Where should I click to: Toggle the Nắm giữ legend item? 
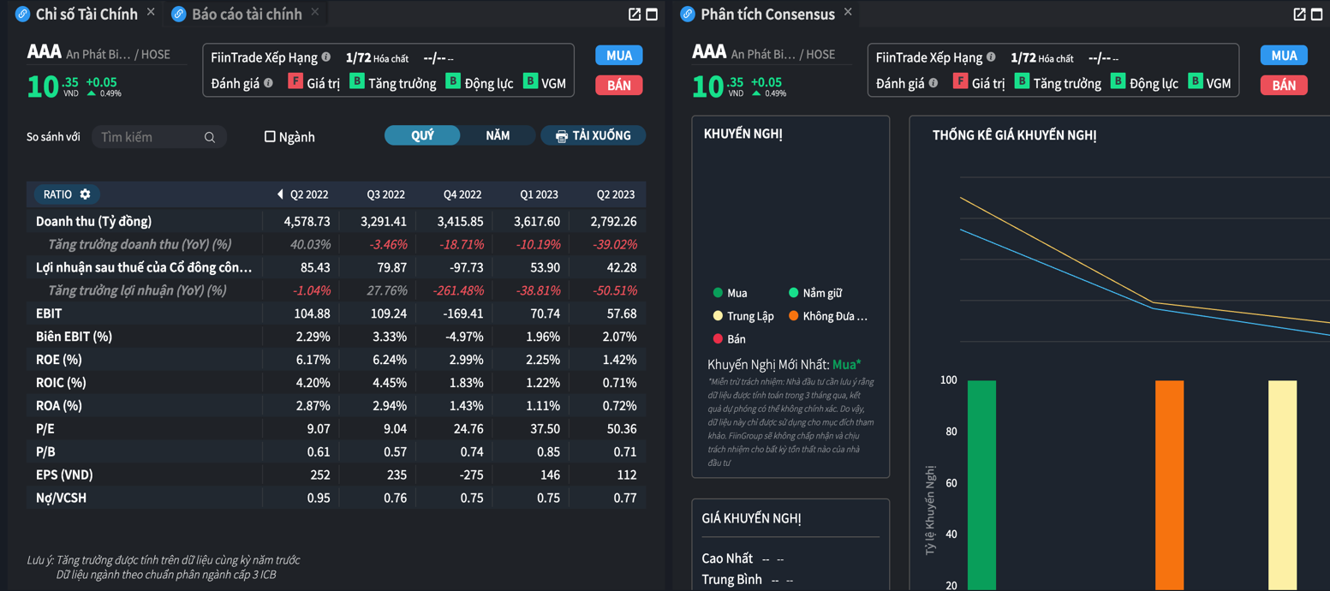(815, 293)
